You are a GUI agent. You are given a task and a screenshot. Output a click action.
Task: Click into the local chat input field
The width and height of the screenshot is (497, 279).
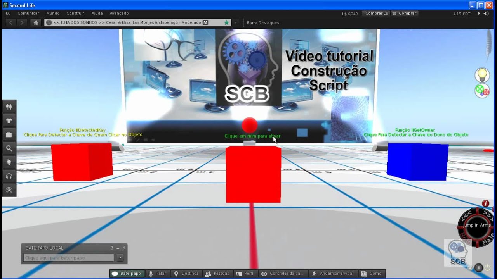[x=69, y=258]
